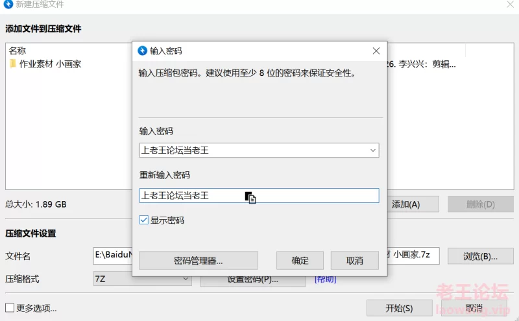Click the 名称 column header
This screenshot has width=519, height=321.
(x=18, y=51)
